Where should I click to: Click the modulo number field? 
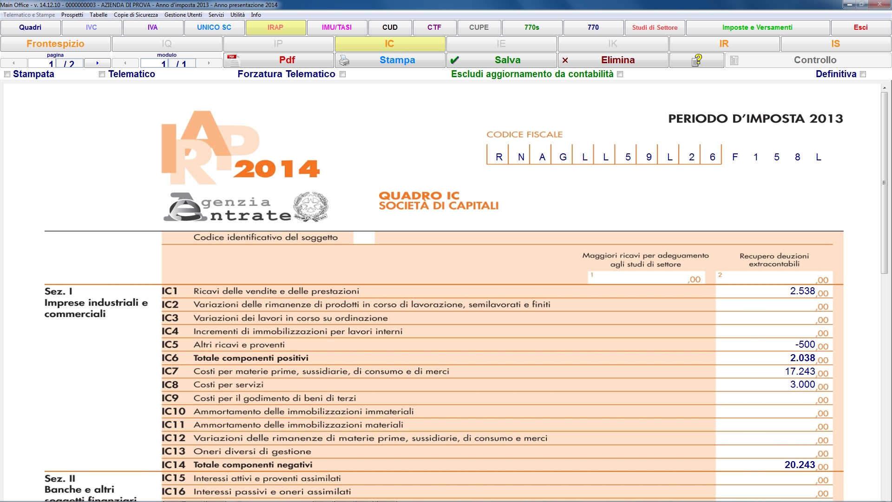click(154, 63)
